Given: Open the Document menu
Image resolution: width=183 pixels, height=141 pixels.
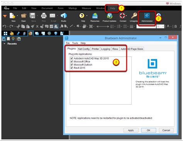Looking at the screenshot, I should 47,8.
